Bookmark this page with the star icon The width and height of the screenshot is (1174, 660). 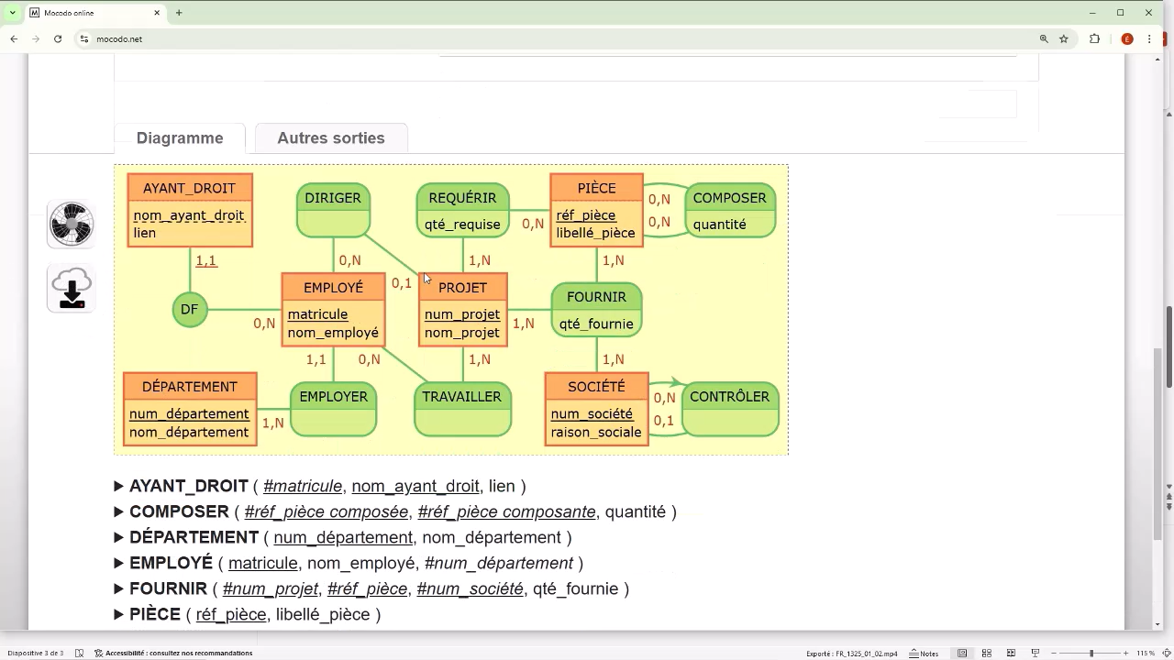1064,39
